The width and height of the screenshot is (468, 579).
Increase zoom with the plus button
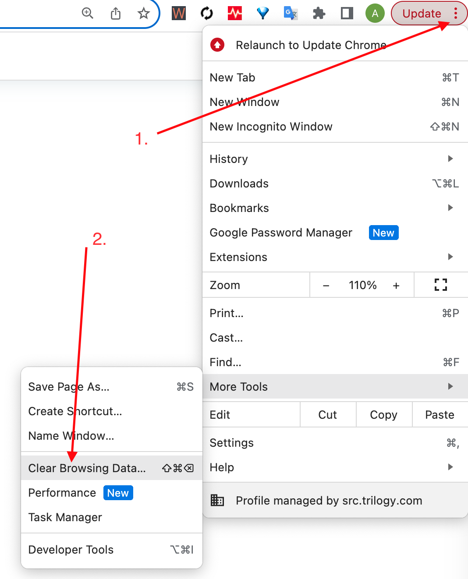(x=396, y=286)
